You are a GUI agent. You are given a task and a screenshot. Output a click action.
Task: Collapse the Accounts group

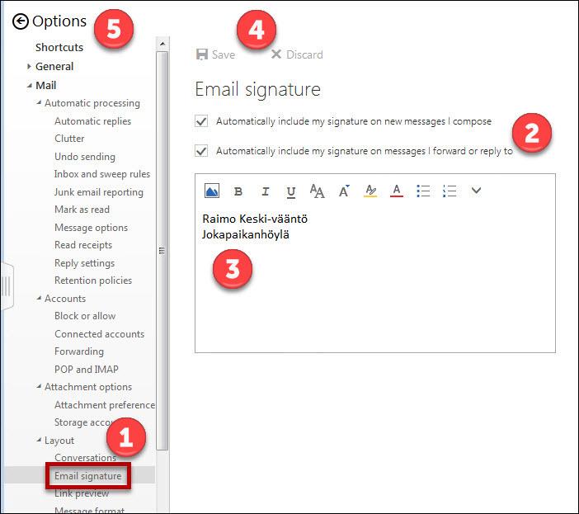39,298
